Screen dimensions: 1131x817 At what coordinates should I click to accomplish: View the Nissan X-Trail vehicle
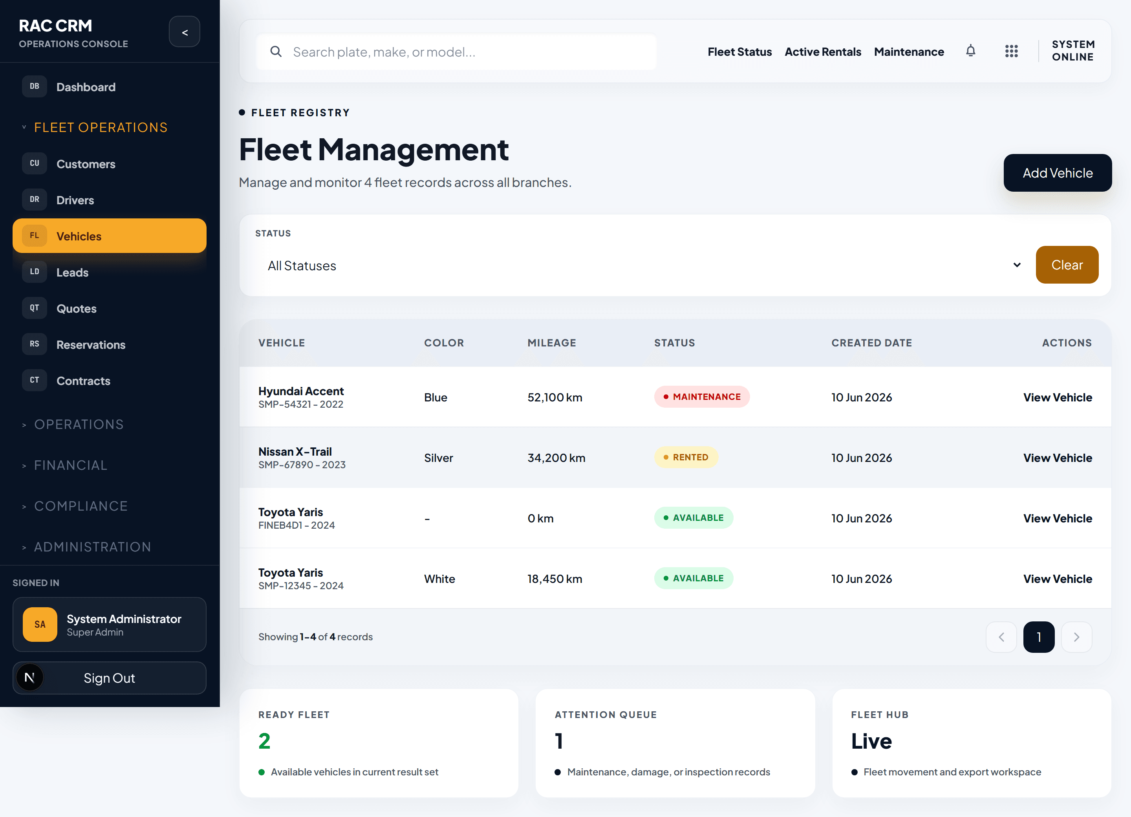[1057, 457]
